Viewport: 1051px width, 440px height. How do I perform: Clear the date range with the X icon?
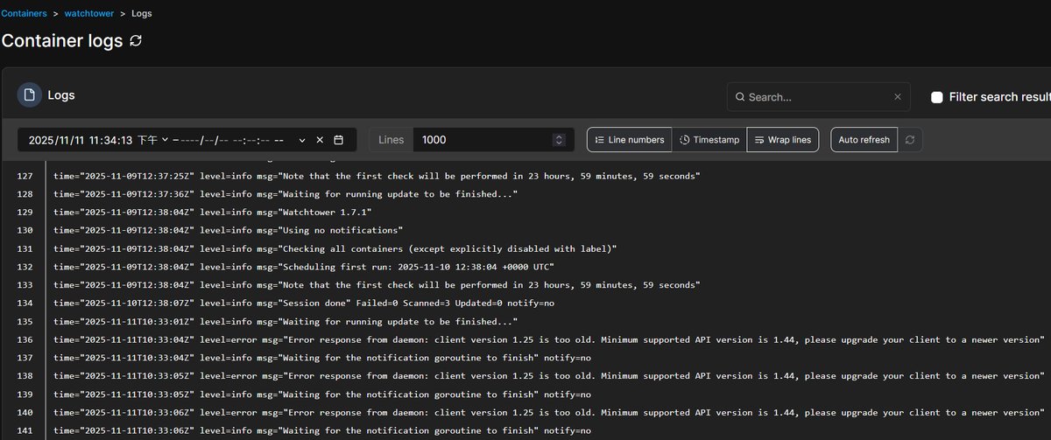click(x=320, y=140)
